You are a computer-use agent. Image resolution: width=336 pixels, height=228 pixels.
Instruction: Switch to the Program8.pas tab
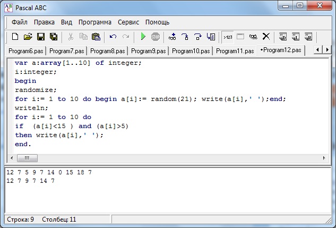point(108,51)
